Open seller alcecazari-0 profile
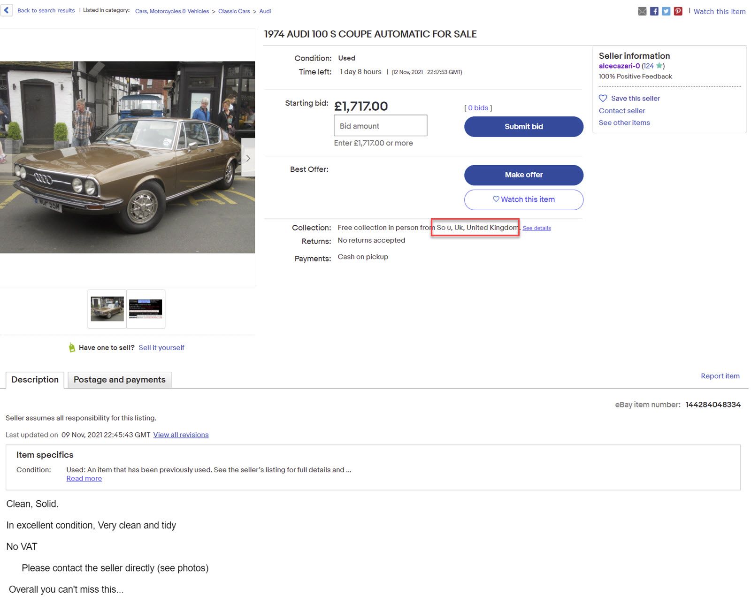Viewport: 751px width, 612px height. click(619, 66)
